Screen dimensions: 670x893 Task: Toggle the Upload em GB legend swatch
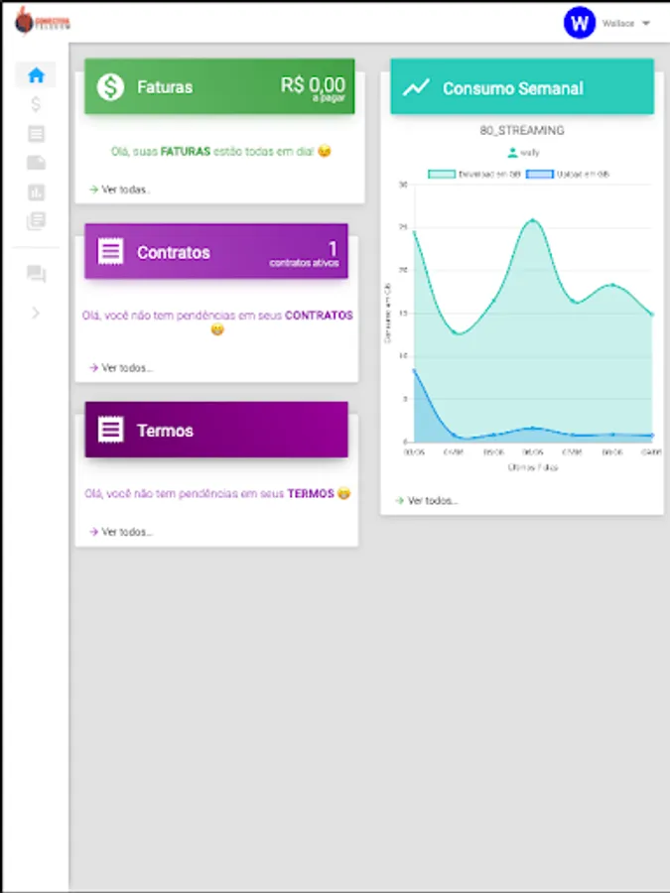tap(540, 175)
